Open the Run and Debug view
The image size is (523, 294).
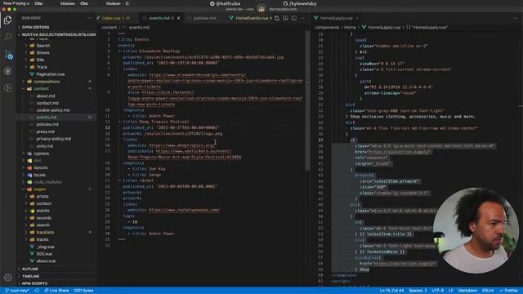(7, 88)
